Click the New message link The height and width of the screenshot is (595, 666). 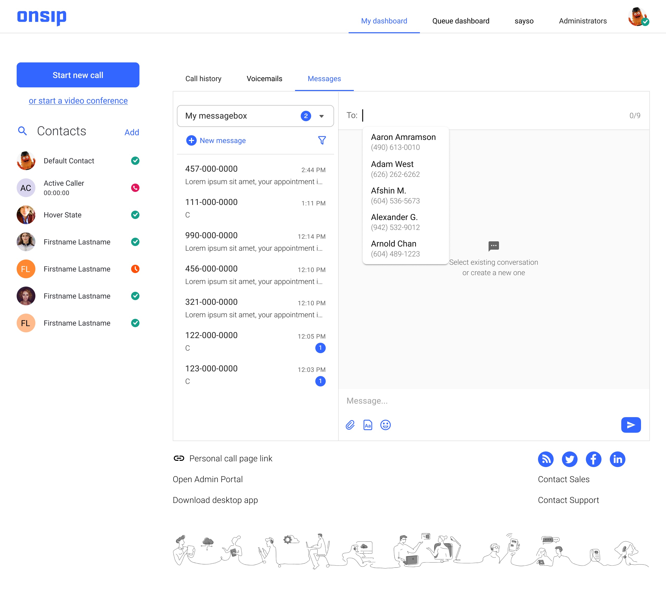pyautogui.click(x=223, y=141)
